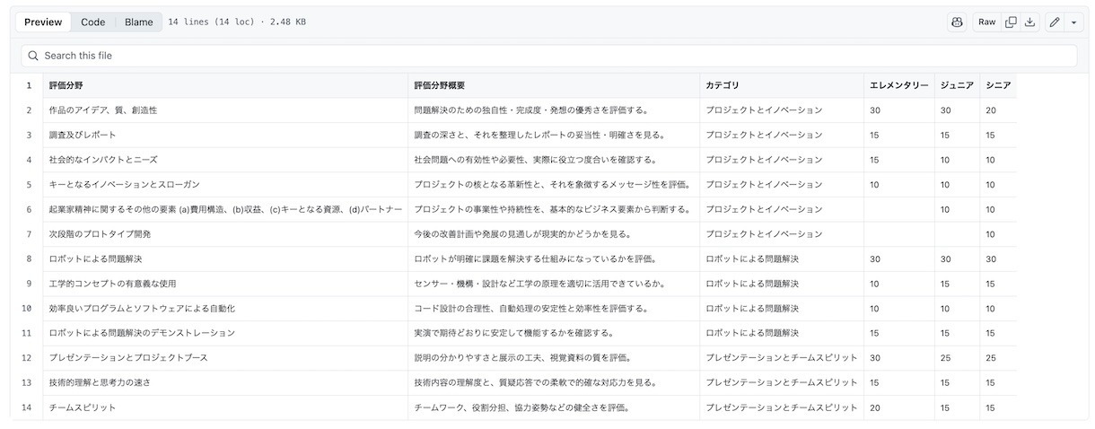
Task: Click the magnifier icon in search field
Action: click(x=33, y=56)
